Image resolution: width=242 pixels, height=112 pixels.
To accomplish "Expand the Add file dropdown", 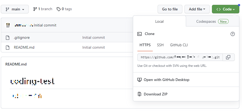I will click(x=197, y=9).
